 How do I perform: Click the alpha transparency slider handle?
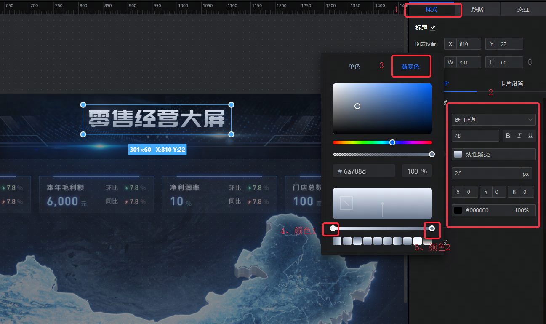(x=432, y=154)
